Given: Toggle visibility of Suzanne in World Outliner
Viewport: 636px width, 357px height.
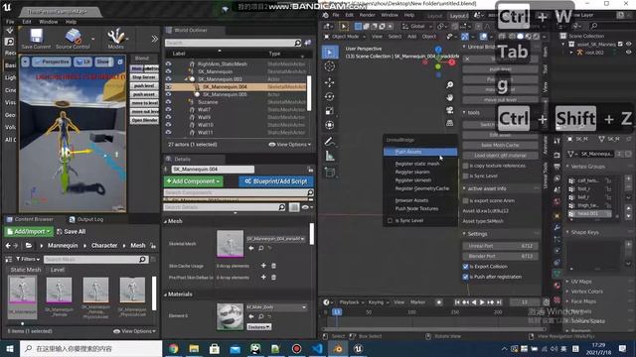Looking at the screenshot, I should (x=168, y=102).
